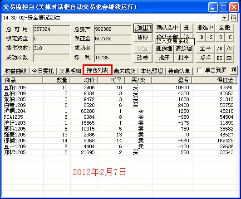Click the 批平 batch close button
Screen dimensions: 241x199
(x=183, y=58)
